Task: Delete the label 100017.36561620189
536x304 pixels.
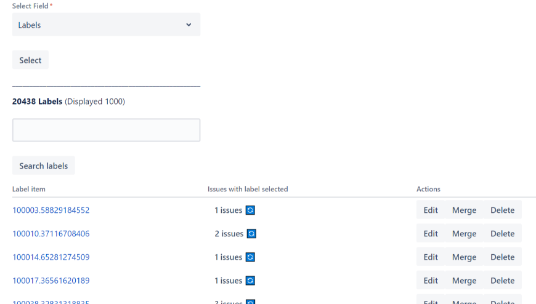Action: point(502,281)
